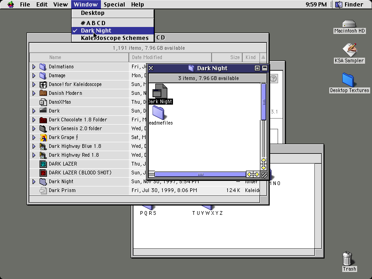This screenshot has height=279, width=372.
Task: Click the Dark folder icon in list
Action: (x=43, y=110)
